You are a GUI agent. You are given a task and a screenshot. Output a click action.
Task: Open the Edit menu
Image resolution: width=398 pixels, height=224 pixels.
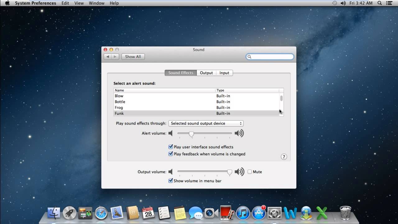pos(65,3)
